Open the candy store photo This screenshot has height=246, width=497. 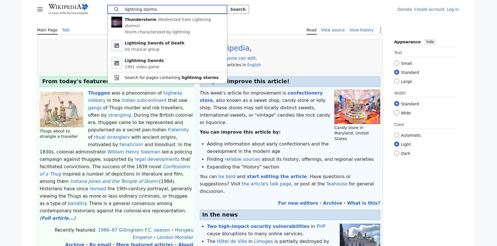point(357,107)
